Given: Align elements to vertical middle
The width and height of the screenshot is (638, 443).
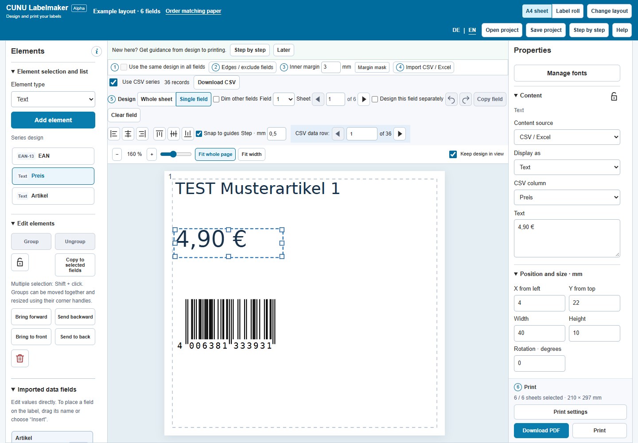Looking at the screenshot, I should point(174,134).
